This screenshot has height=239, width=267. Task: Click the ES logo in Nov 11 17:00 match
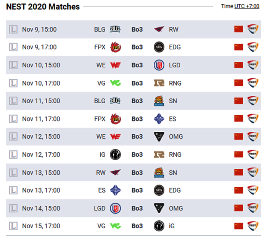pos(159,119)
